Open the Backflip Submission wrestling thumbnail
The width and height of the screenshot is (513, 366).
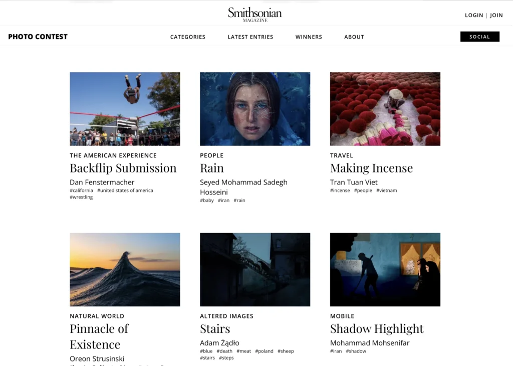[x=125, y=109]
